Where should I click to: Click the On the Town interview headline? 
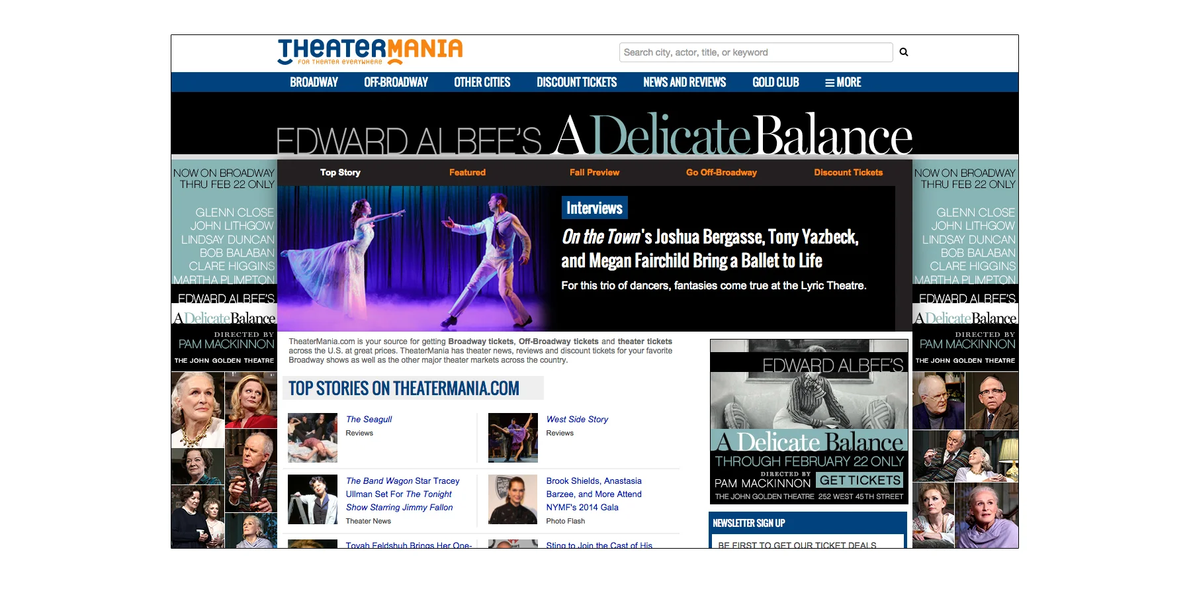click(711, 248)
